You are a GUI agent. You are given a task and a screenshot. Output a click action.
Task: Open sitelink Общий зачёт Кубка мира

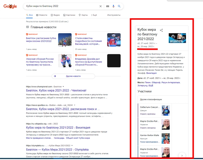coord(78,138)
